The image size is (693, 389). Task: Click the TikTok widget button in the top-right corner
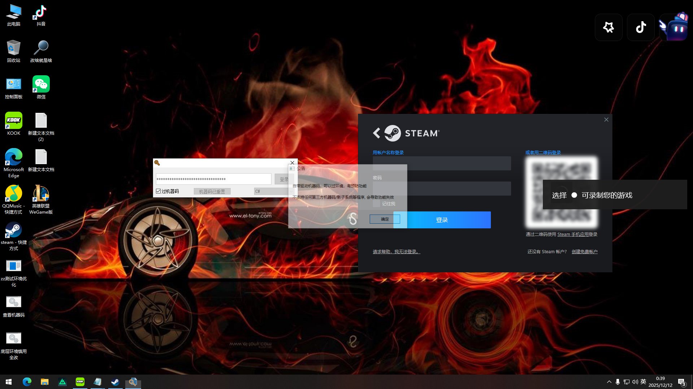click(641, 27)
